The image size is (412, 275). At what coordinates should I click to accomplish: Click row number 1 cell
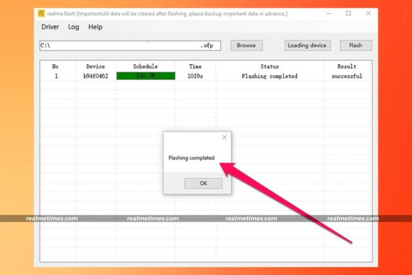(56, 76)
